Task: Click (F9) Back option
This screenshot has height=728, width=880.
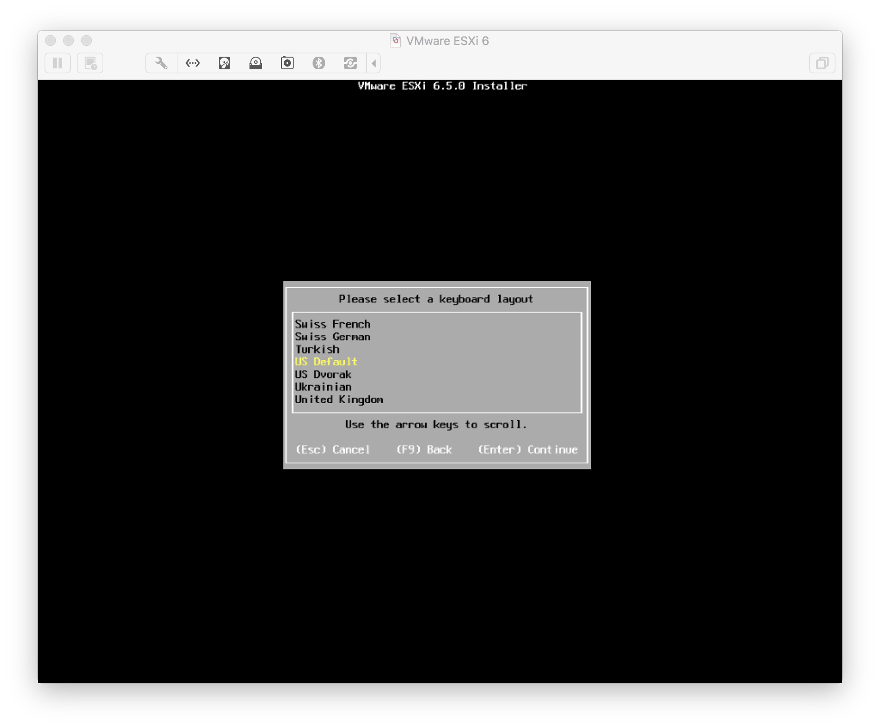Action: pos(424,449)
